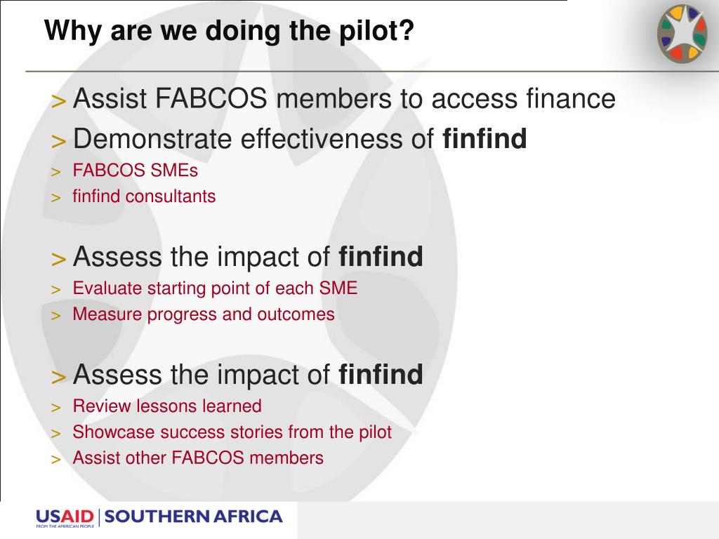This screenshot has height=539, width=719.
Task: Click the Review lessons learned text
Action: pos(167,406)
